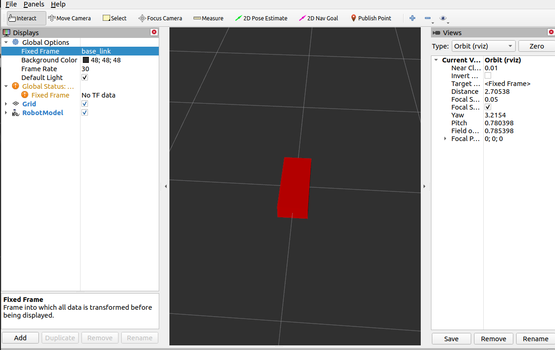The image size is (555, 350).
Task: Click the Views panel camera icon
Action: coord(437,32)
